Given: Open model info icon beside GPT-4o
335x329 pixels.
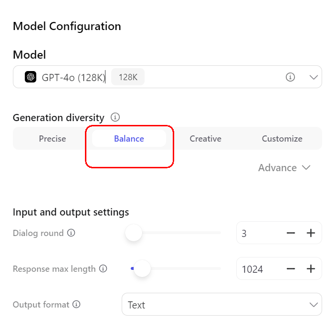Looking at the screenshot, I should 290,77.
